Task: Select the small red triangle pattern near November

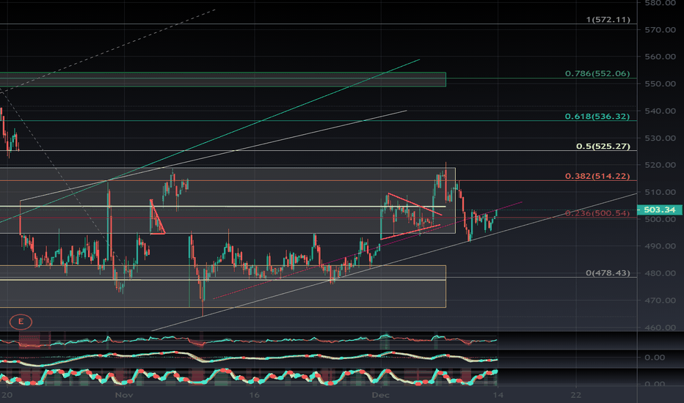Action: pyautogui.click(x=156, y=218)
